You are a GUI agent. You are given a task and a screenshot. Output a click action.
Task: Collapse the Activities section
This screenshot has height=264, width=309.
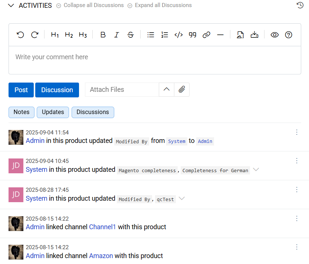pyautogui.click(x=11, y=6)
